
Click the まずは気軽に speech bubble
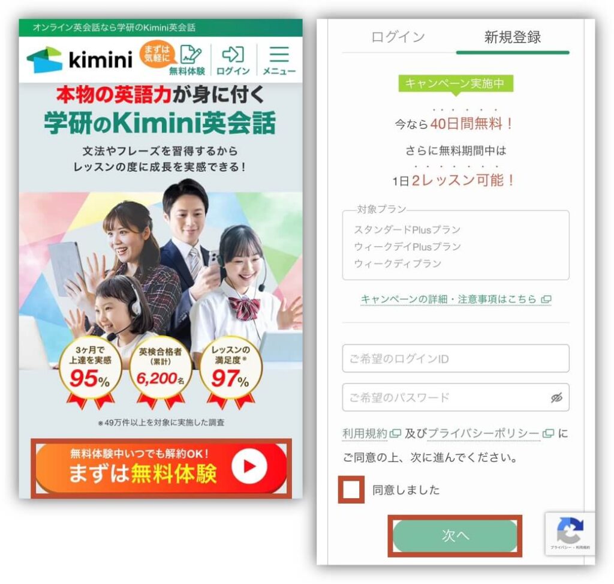click(x=157, y=54)
